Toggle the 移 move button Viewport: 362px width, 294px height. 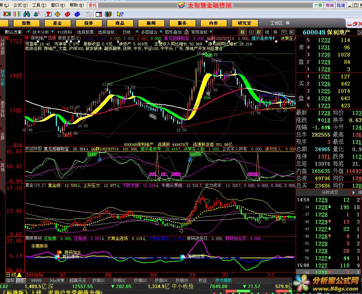[275, 32]
